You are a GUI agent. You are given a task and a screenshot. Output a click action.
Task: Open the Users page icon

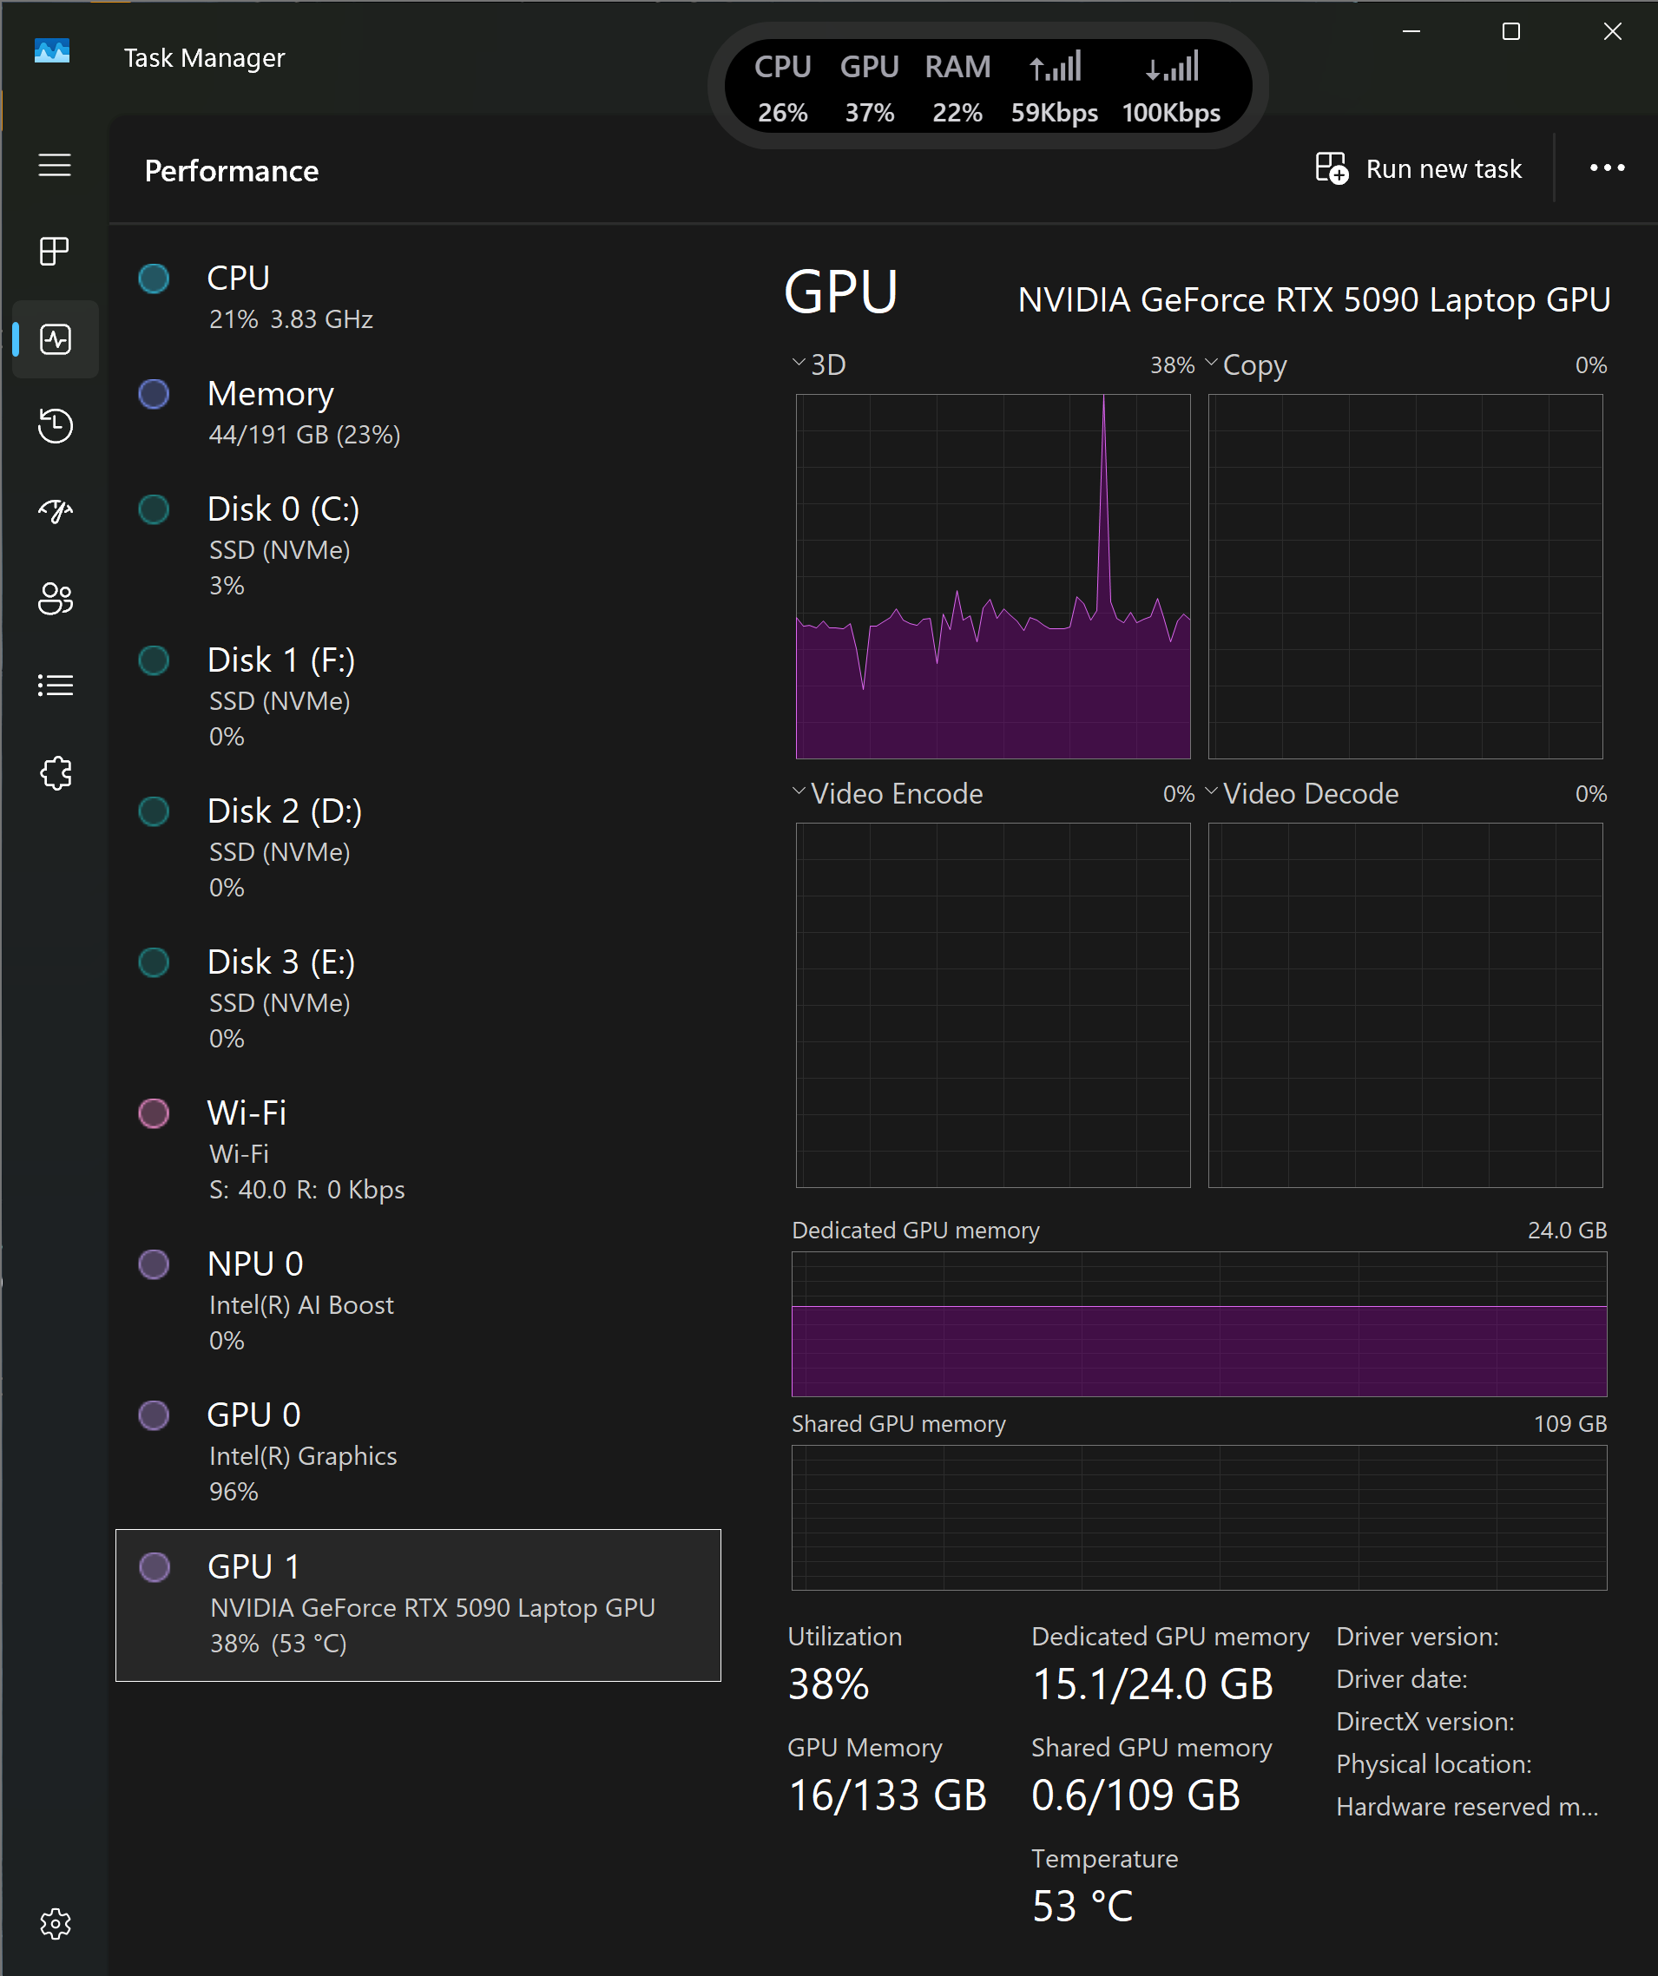[55, 599]
